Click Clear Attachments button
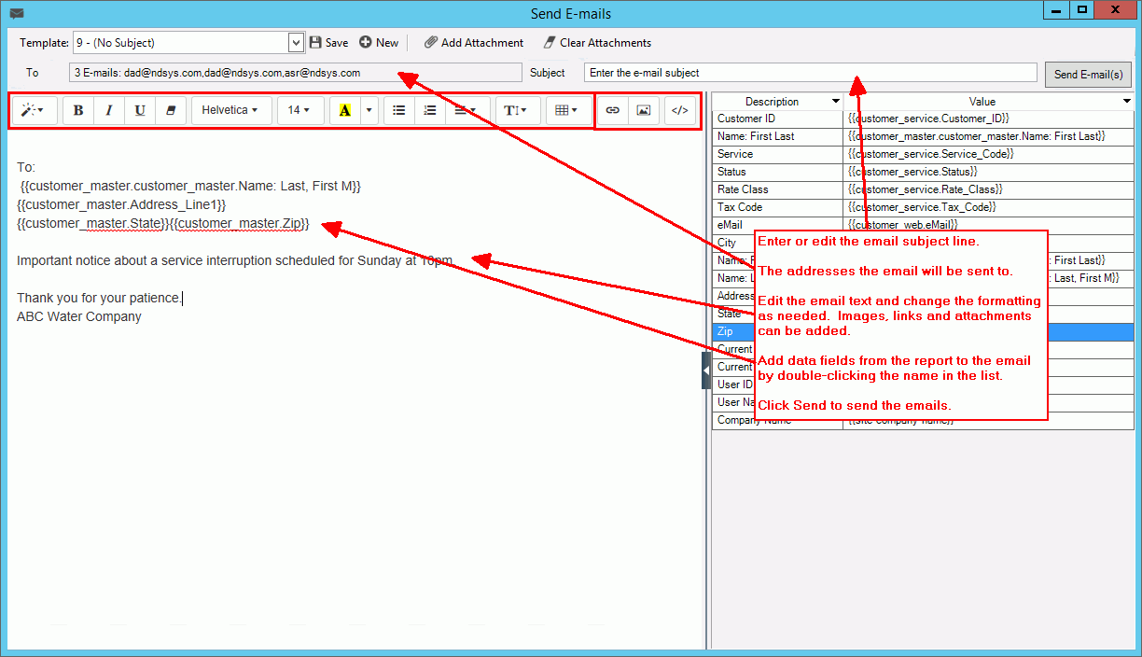The image size is (1142, 657). [597, 43]
